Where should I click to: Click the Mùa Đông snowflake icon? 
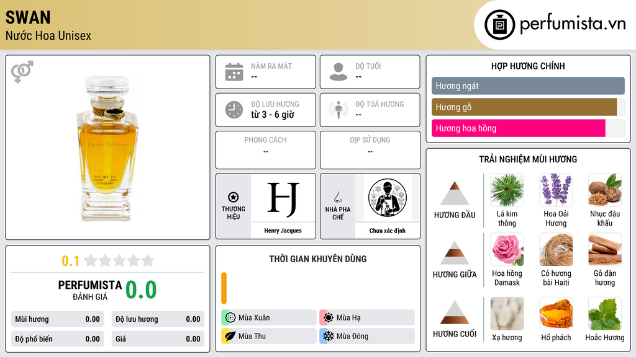coord(329,336)
